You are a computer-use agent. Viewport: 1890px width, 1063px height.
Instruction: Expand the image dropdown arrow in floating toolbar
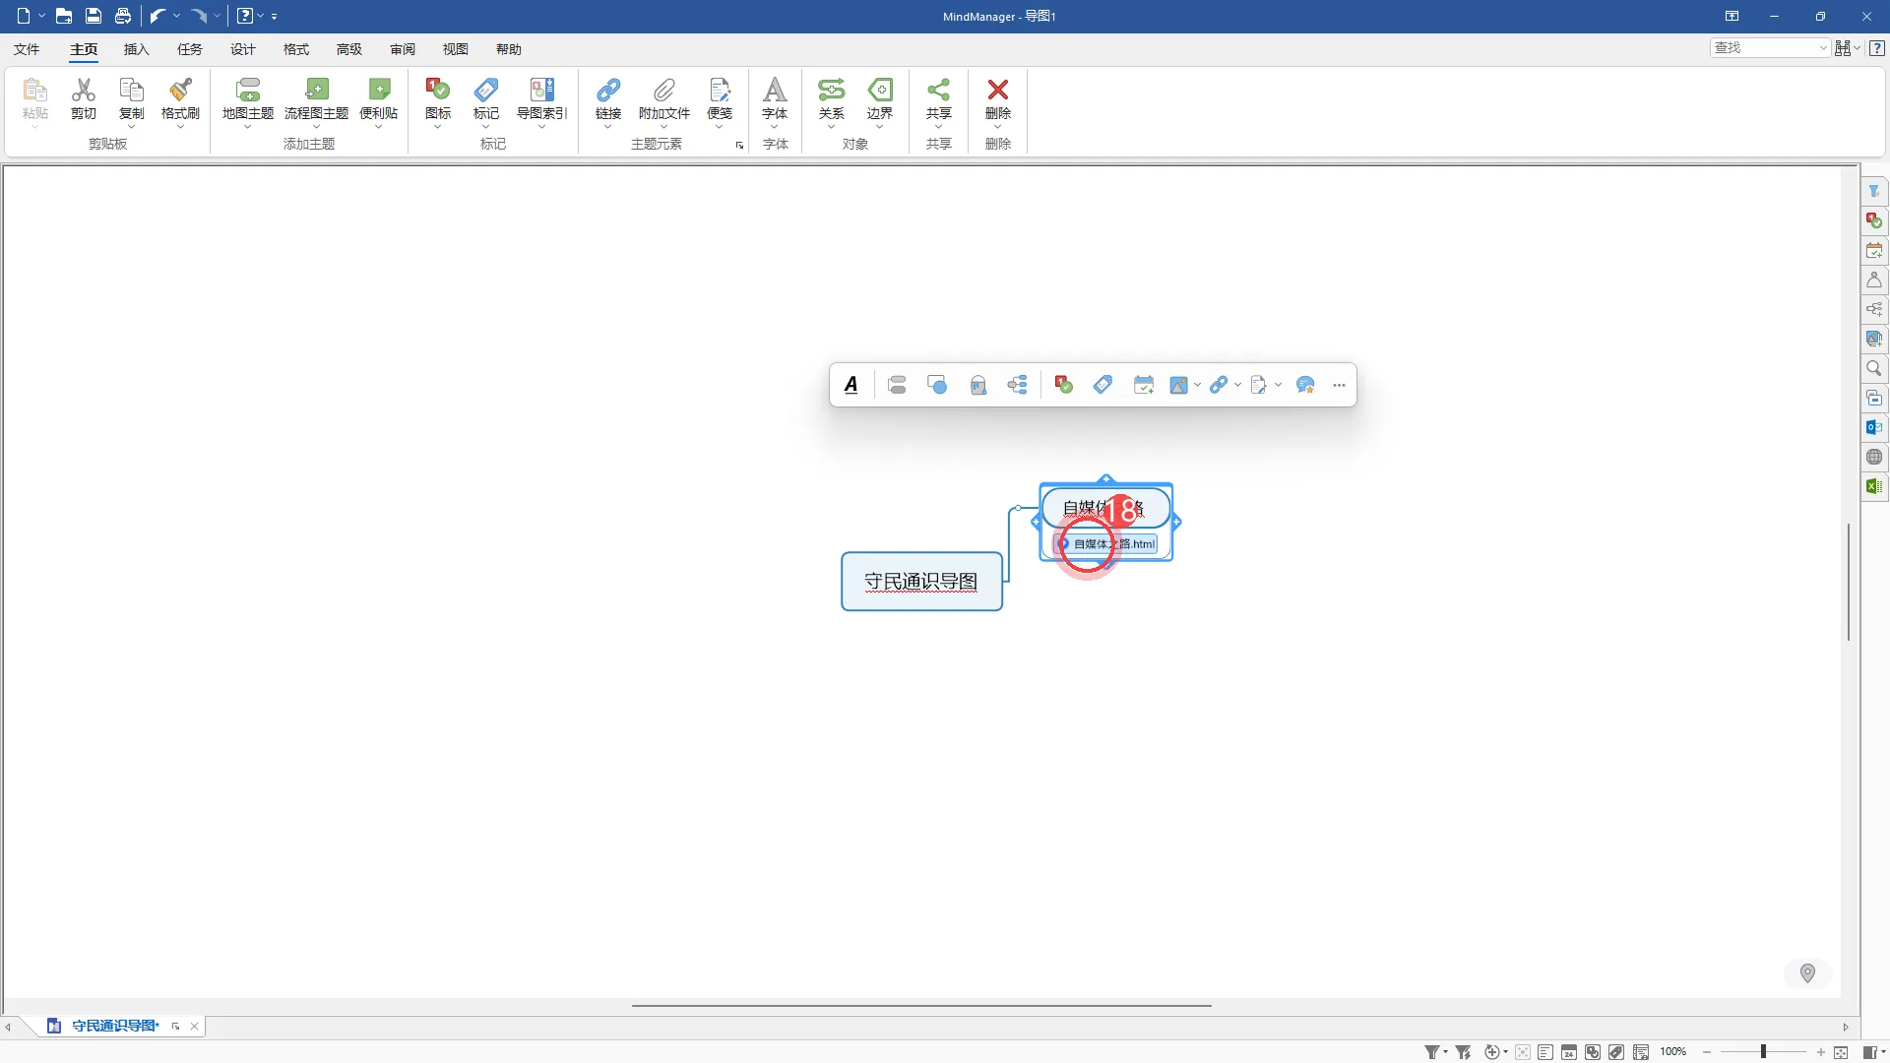tap(1197, 385)
